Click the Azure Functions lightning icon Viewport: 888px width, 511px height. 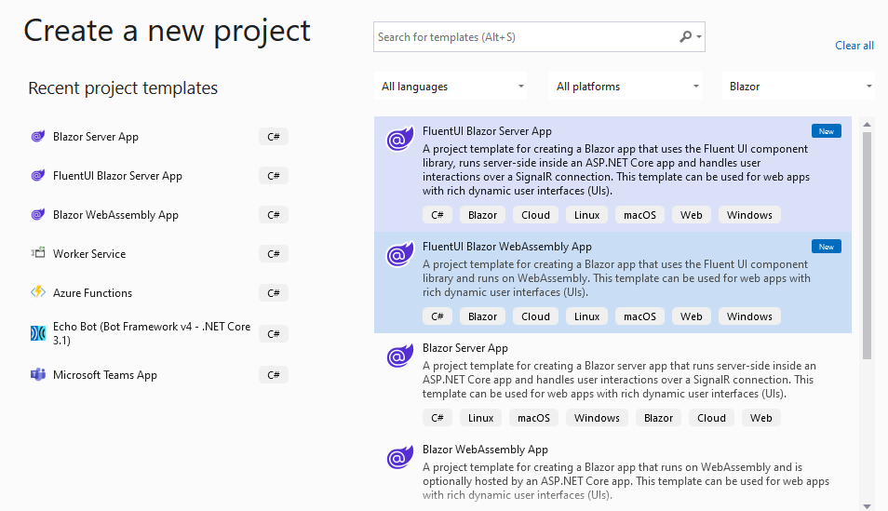click(38, 292)
